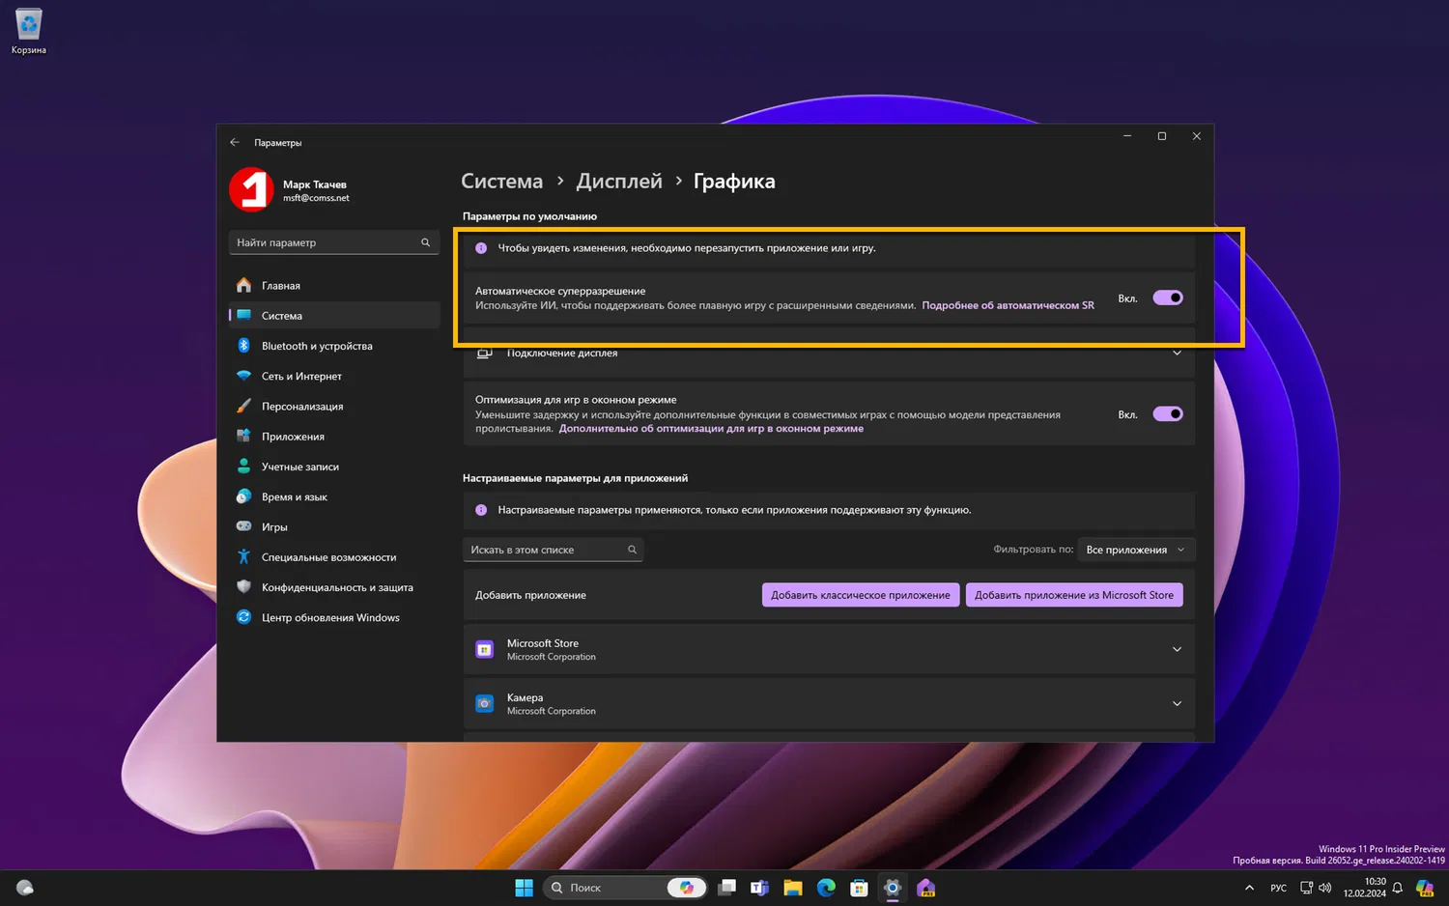
Task: Focus the Искать в этом списке field
Action: (x=554, y=550)
